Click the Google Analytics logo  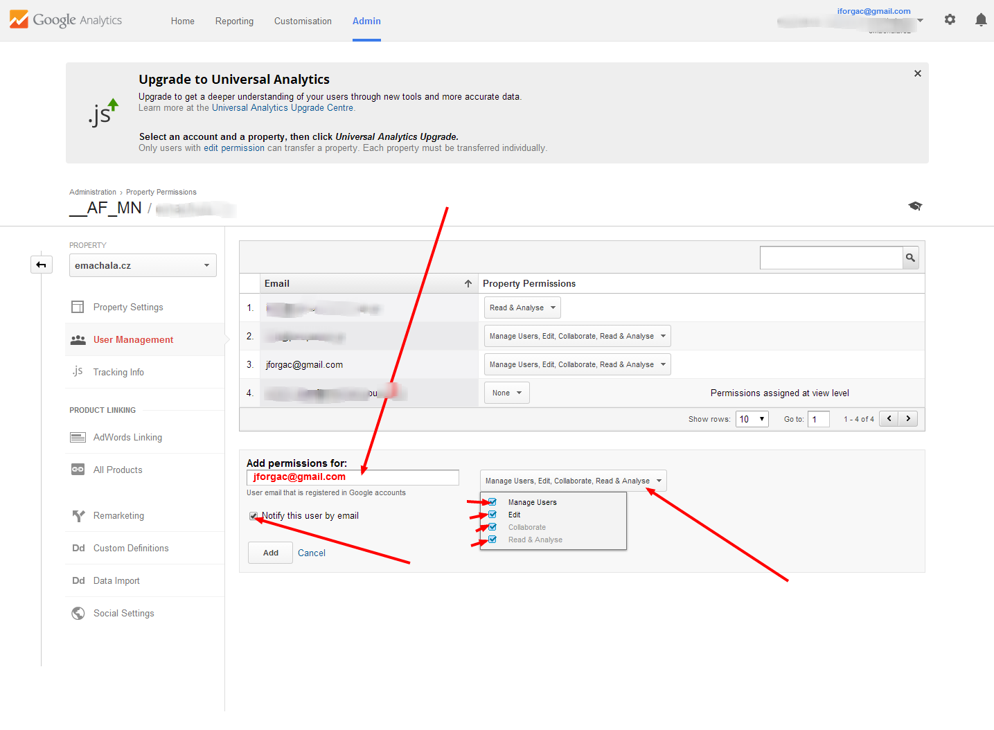tap(66, 20)
